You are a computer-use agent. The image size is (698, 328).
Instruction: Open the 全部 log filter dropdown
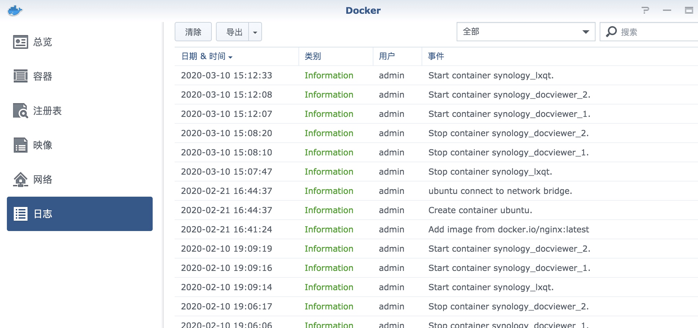click(x=526, y=32)
